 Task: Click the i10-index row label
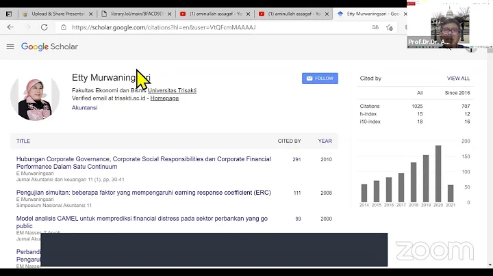pos(370,122)
